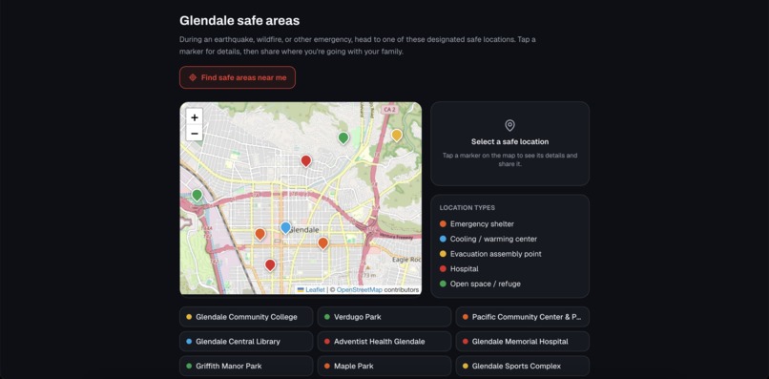Choose Glendale Central Library from the list
The image size is (769, 379).
[x=246, y=341]
